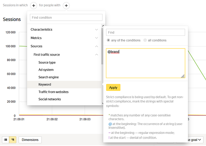Select "all conditions" radio button

click(145, 40)
